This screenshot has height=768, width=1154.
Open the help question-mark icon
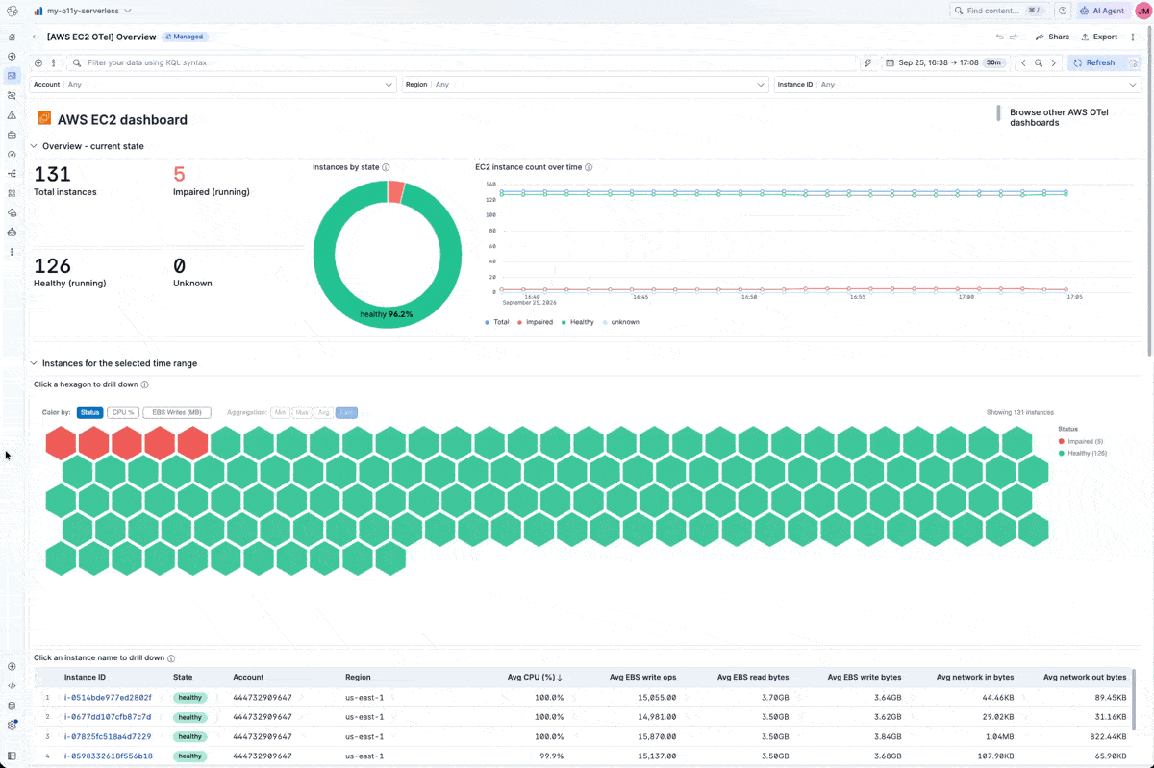1063,11
